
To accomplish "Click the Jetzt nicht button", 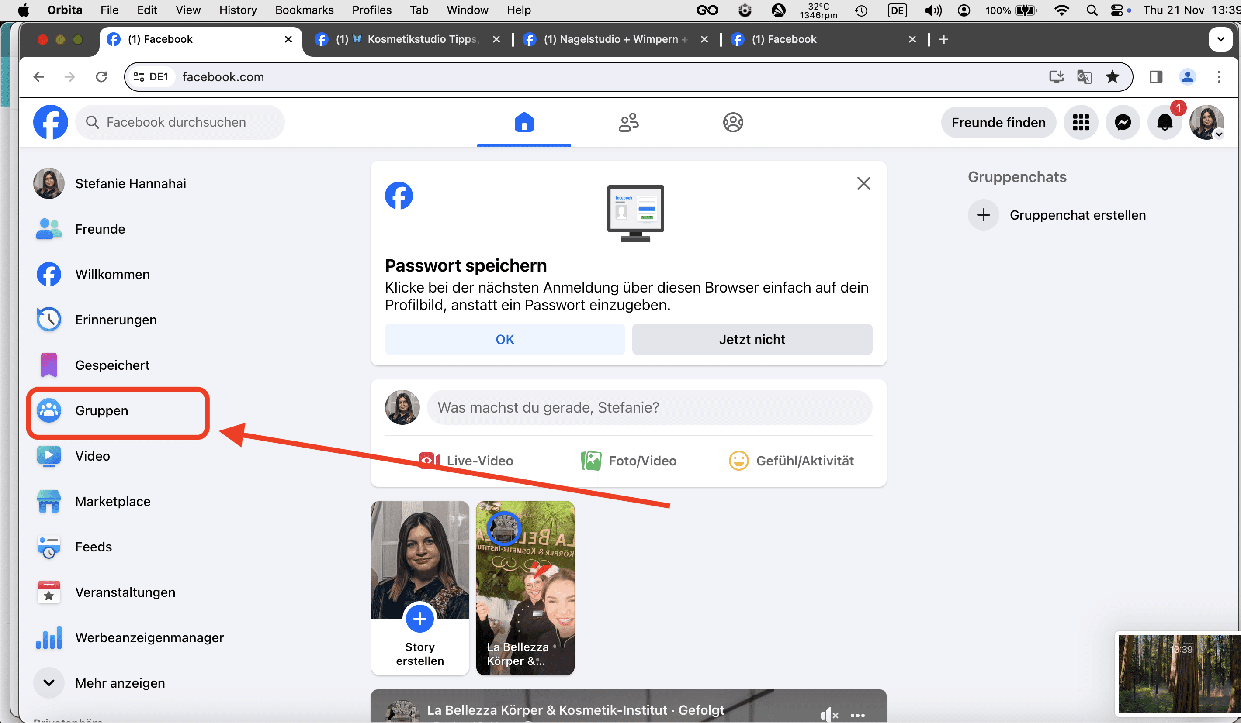I will tap(752, 339).
